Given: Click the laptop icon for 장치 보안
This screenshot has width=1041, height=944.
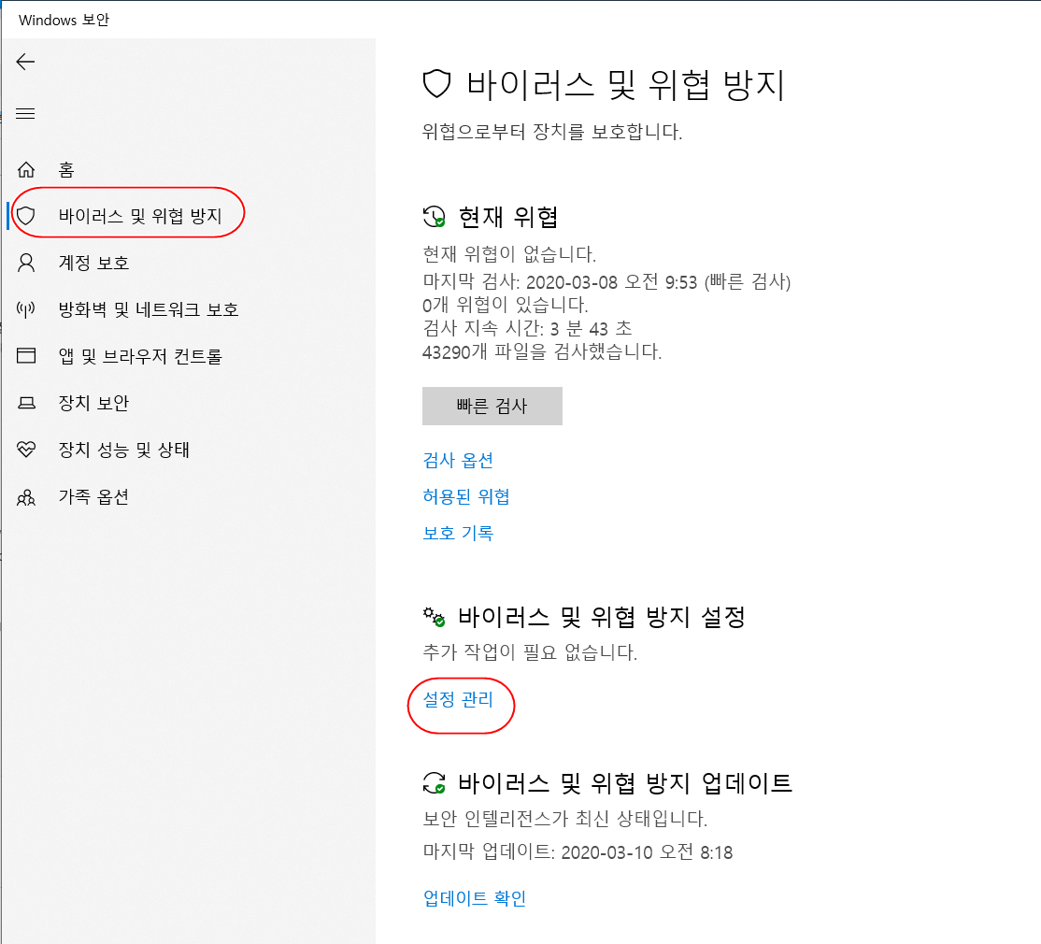Looking at the screenshot, I should (26, 403).
